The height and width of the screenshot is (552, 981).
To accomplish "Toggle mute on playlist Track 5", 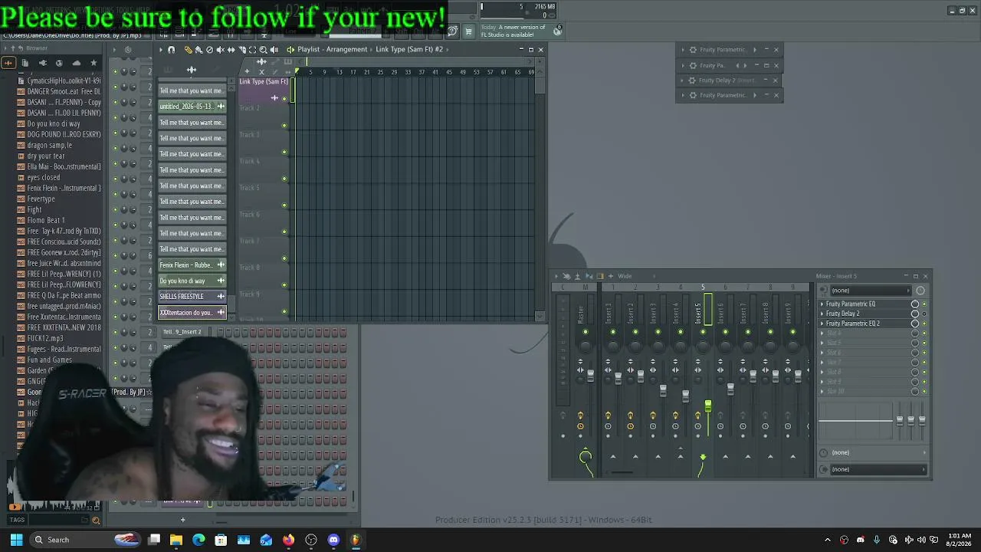I will click(284, 205).
